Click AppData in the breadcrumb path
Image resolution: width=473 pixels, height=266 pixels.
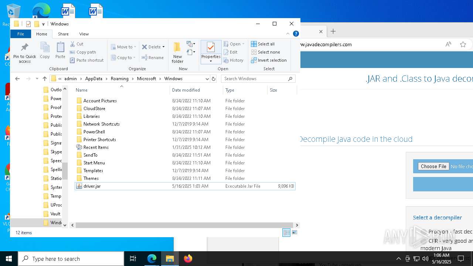93,79
